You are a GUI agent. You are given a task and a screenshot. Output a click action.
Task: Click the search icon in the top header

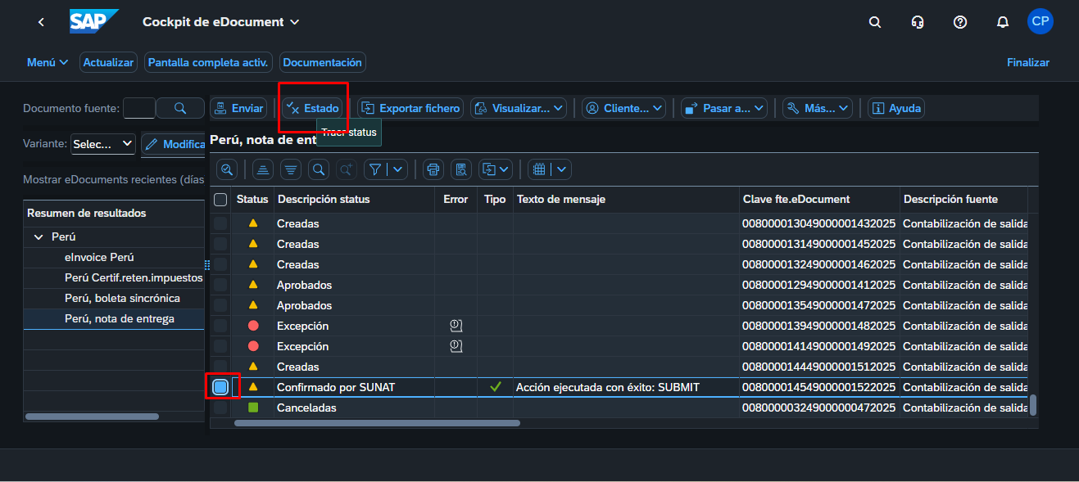pos(875,22)
